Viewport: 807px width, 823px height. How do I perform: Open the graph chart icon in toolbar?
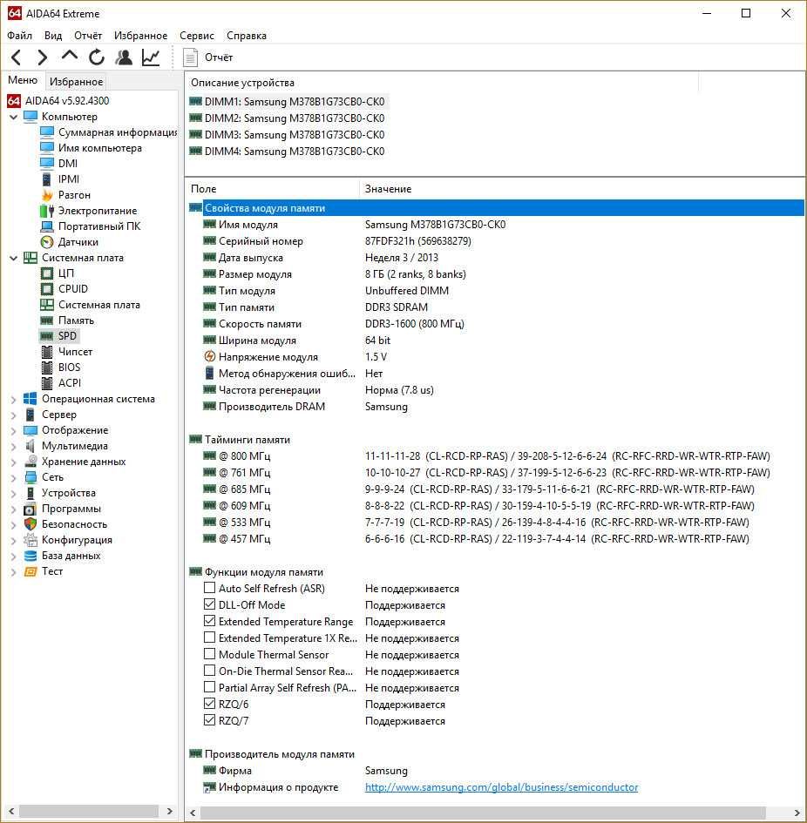(151, 57)
